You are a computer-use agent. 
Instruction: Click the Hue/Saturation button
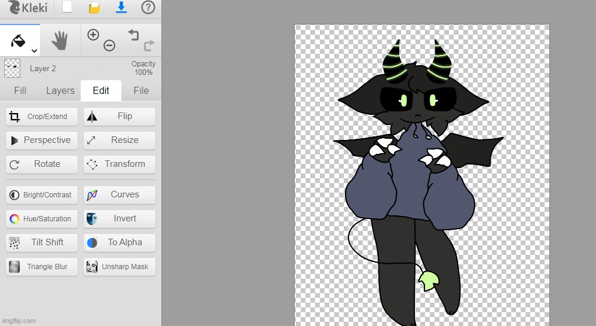click(42, 219)
